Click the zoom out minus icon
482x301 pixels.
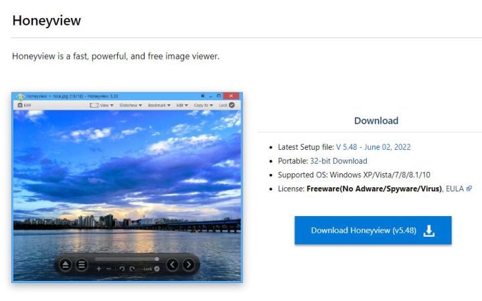pos(108,269)
